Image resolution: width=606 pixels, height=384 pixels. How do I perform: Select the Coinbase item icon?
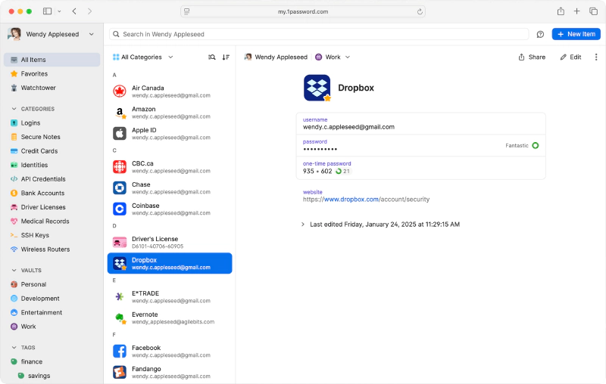click(120, 209)
